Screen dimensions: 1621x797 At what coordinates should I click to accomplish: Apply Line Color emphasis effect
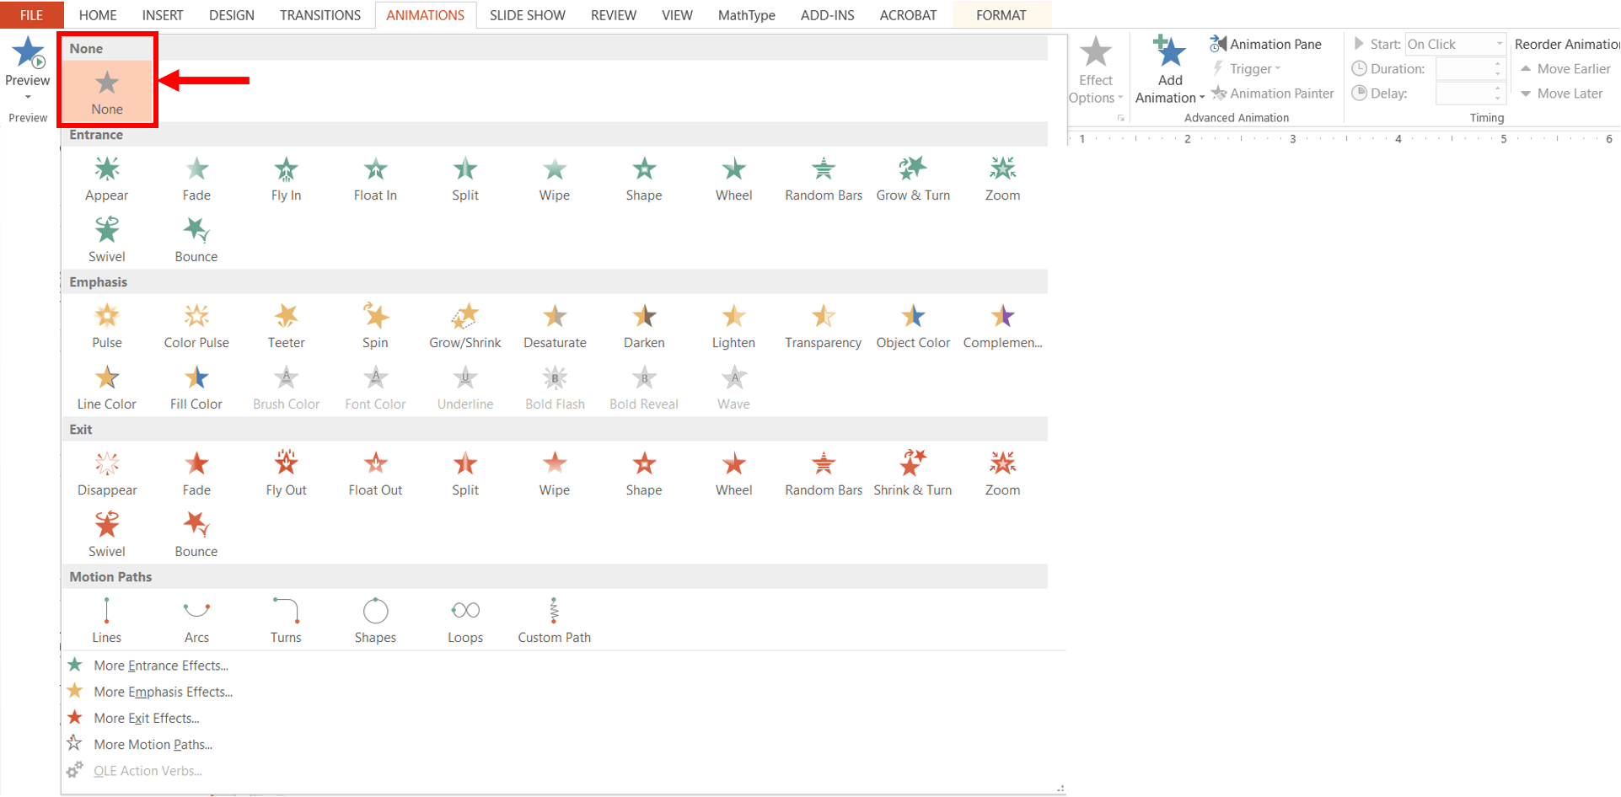[x=107, y=388]
